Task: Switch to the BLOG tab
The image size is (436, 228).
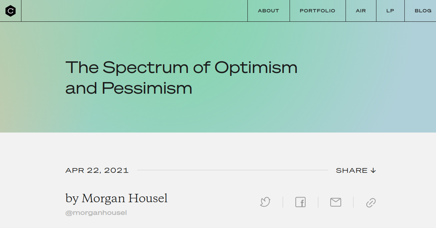Action: tap(423, 11)
